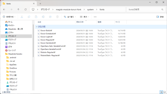The image size is (167, 94).
Task: Open a new tab with plus
Action: (40, 4)
